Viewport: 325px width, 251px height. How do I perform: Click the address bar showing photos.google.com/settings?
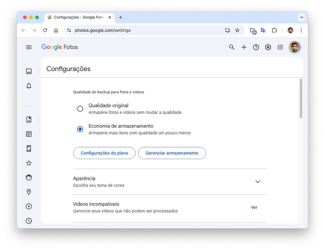tap(146, 30)
